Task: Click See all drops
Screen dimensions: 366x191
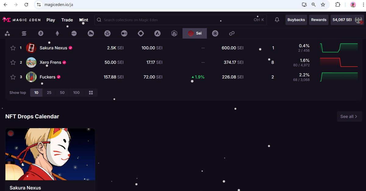Action: pos(349,116)
